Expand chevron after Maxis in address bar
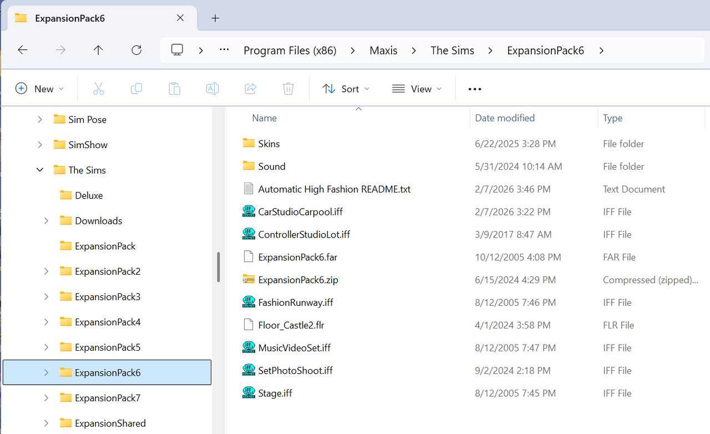The image size is (710, 434). [414, 51]
